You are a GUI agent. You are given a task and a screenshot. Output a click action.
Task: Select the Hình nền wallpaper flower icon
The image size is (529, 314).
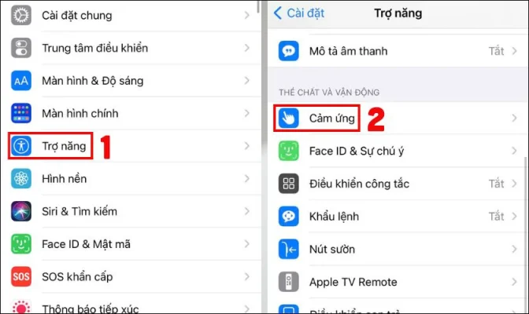21,179
